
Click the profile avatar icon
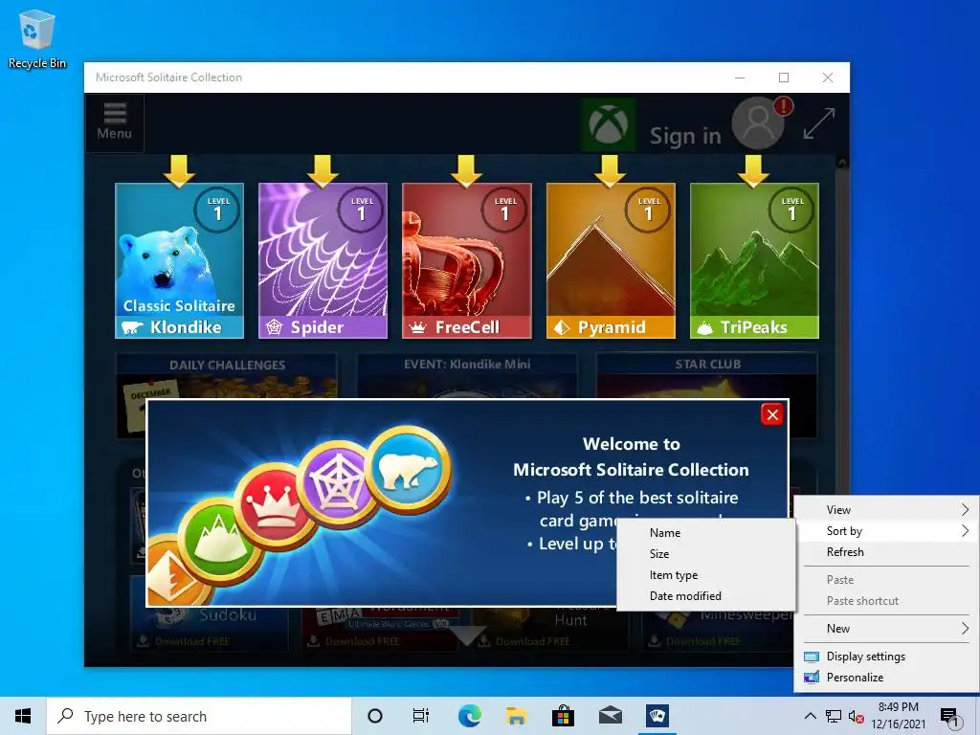[x=758, y=123]
